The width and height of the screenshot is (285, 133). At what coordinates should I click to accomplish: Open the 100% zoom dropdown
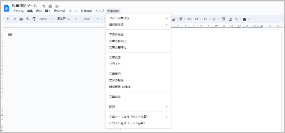tap(45, 19)
